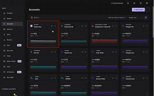Image resolution: width=154 pixels, height=96 pixels.
Task: Click the ANKR card balance chart
Action: pyautogui.click(x=104, y=68)
